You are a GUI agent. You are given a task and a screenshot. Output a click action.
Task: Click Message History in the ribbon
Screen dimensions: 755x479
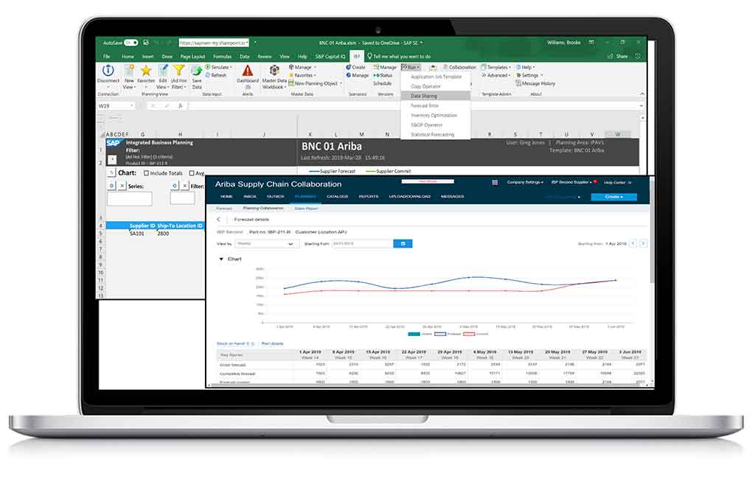pyautogui.click(x=535, y=83)
